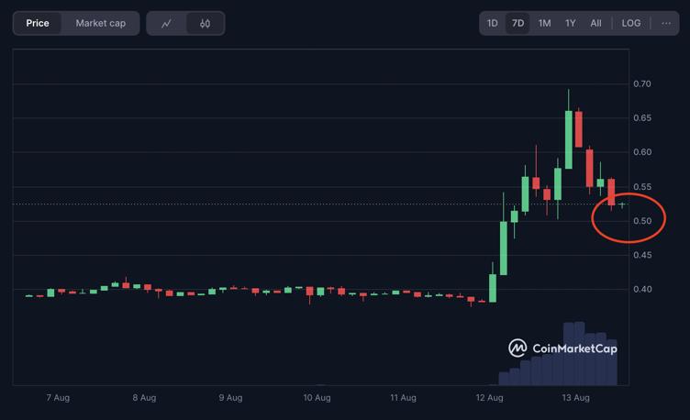This screenshot has width=690, height=420.
Task: Choose the 1Y time range
Action: pos(571,23)
